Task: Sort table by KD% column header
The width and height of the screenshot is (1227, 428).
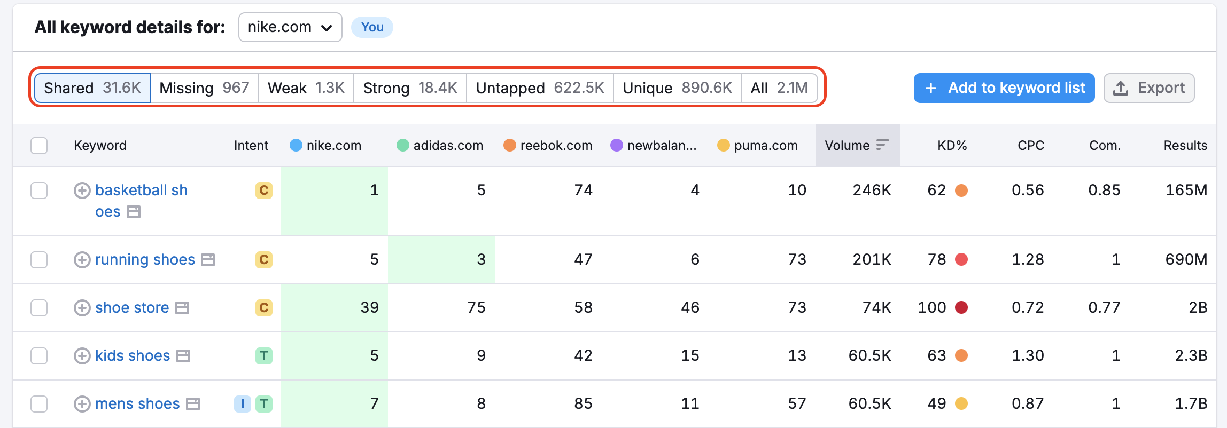Action: click(952, 146)
